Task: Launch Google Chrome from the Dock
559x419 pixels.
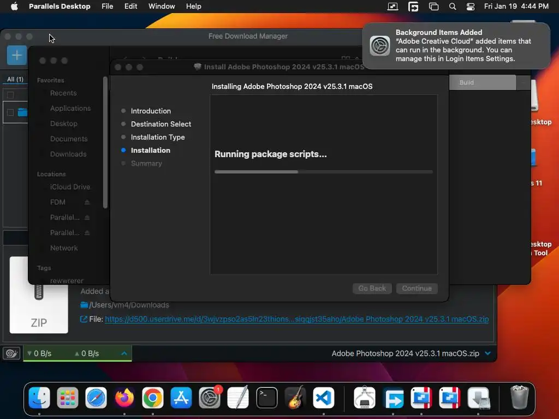Action: pos(153,398)
